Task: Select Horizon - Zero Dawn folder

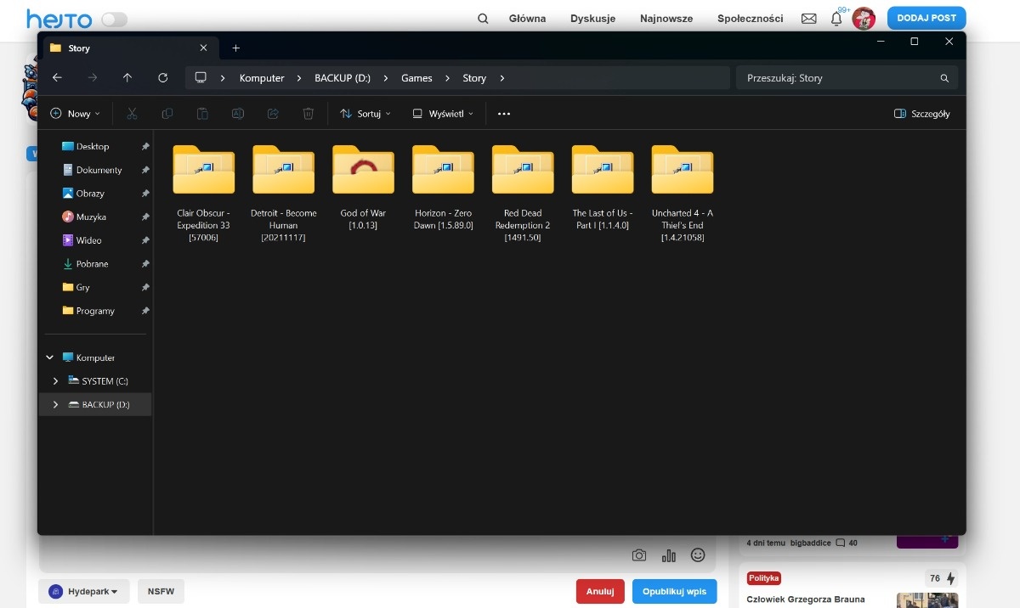Action: tap(443, 188)
